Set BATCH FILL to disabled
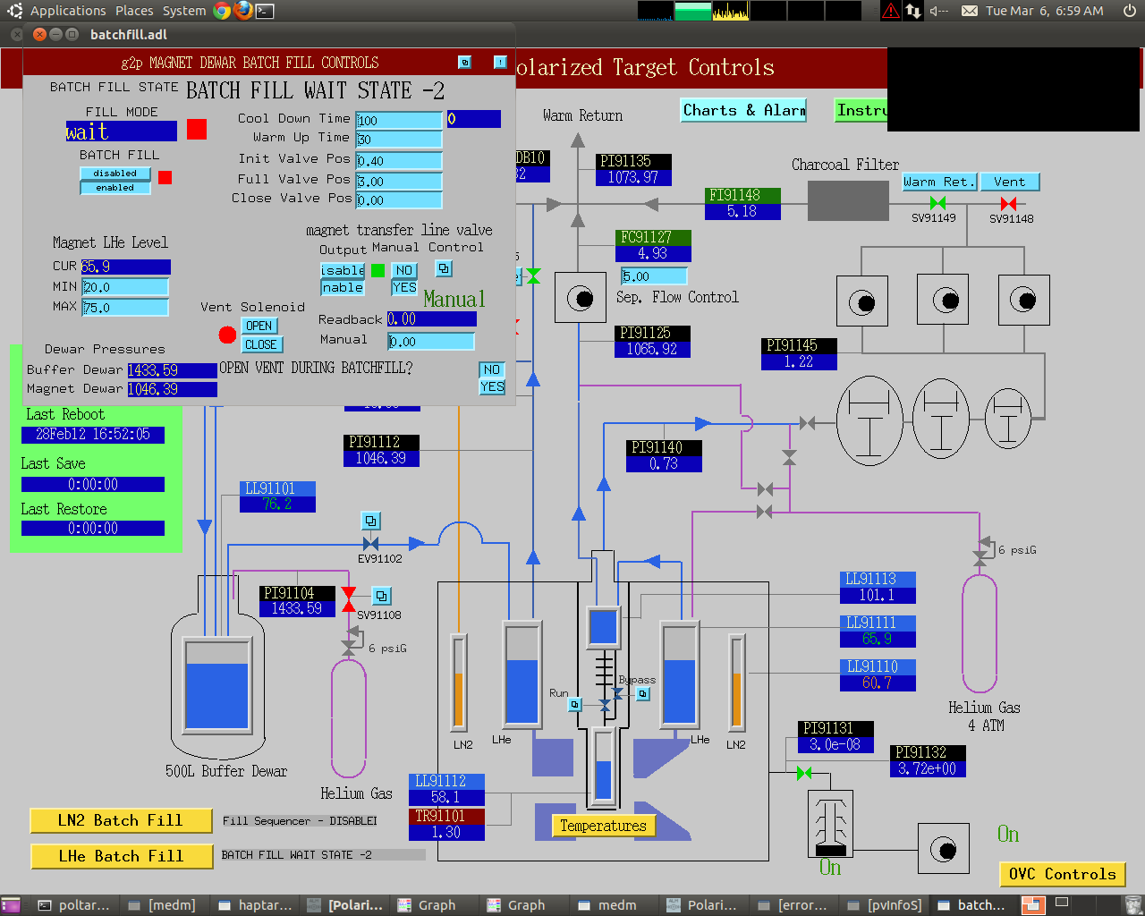 [x=115, y=174]
